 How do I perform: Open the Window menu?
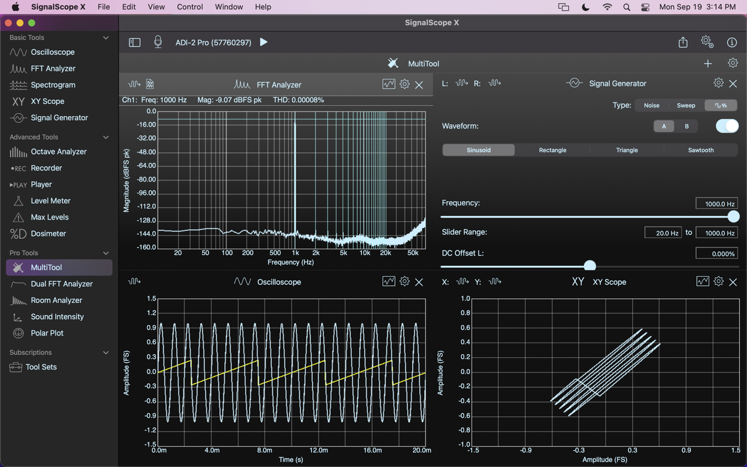(229, 7)
